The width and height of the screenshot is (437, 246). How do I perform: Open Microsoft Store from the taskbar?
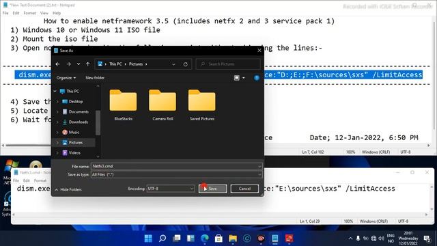pos(218,238)
